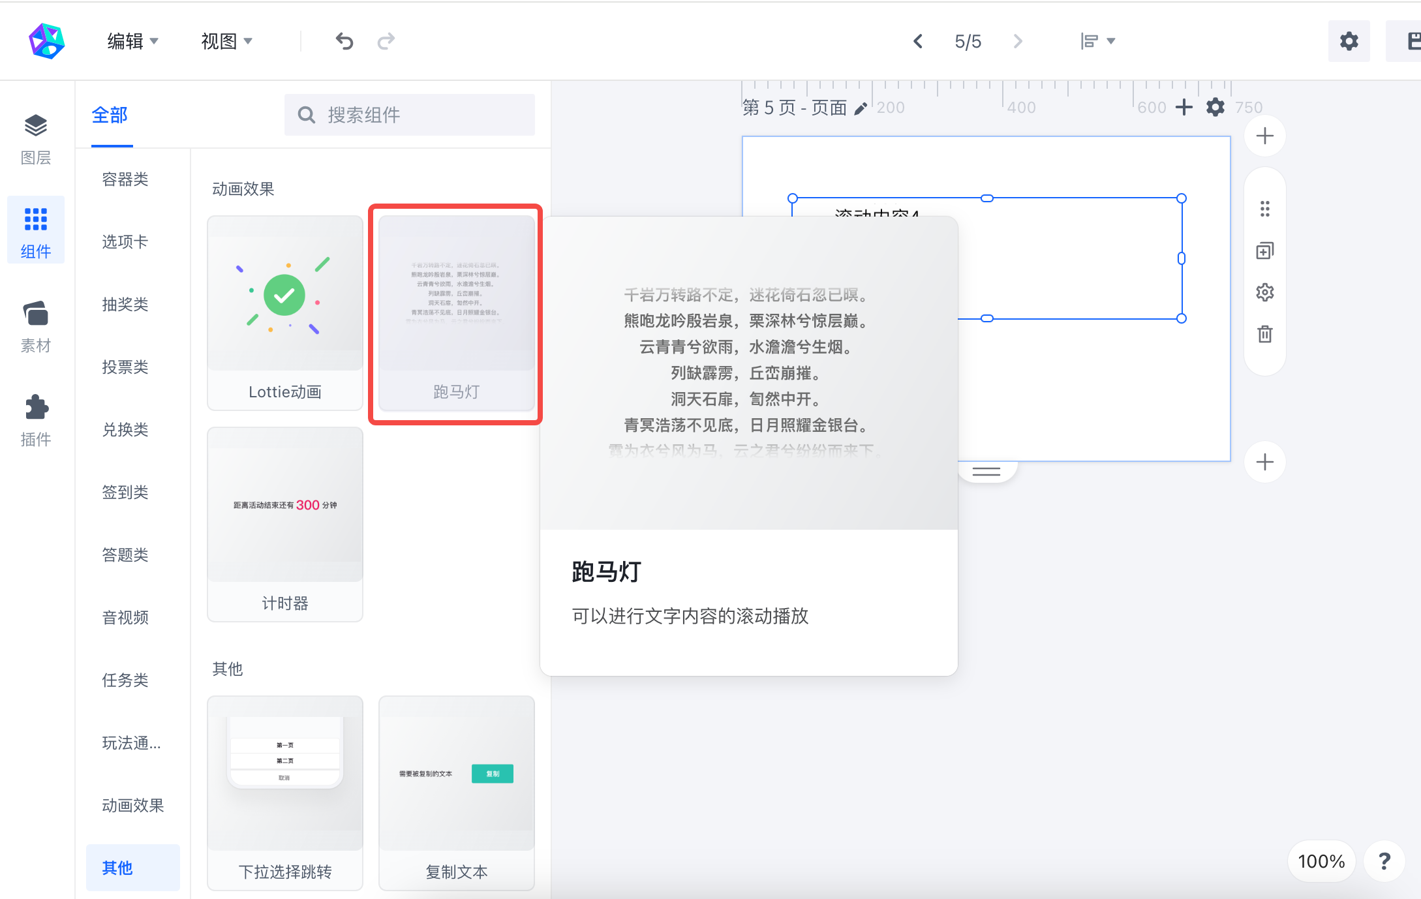
Task: Choose the 跑马灯 component card
Action: click(x=457, y=313)
